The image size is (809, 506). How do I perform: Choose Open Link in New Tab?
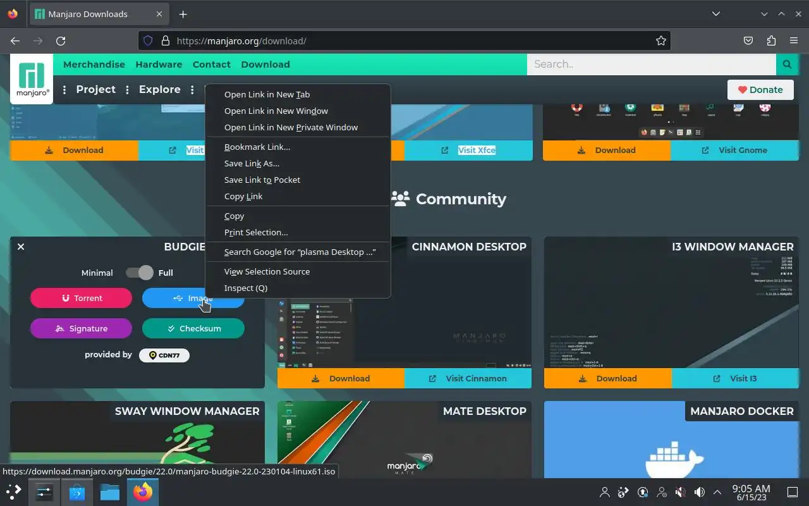click(298, 94)
